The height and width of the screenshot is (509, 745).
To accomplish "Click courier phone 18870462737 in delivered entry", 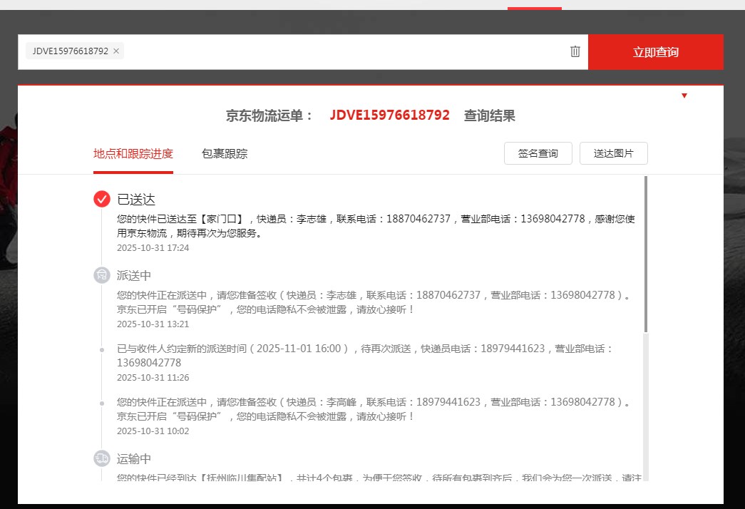I will [x=418, y=219].
